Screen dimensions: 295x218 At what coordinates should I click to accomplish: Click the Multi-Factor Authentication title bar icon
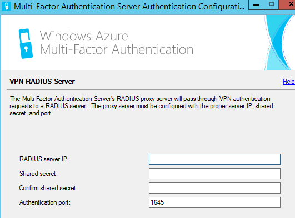point(7,7)
